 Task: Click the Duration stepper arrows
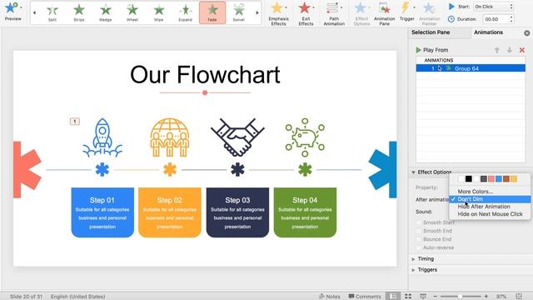pos(511,19)
